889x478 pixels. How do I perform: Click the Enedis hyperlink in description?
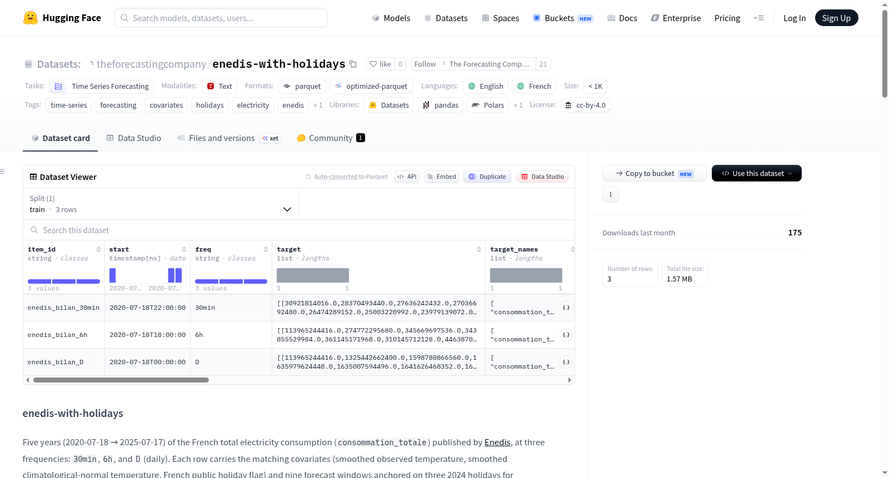[497, 442]
